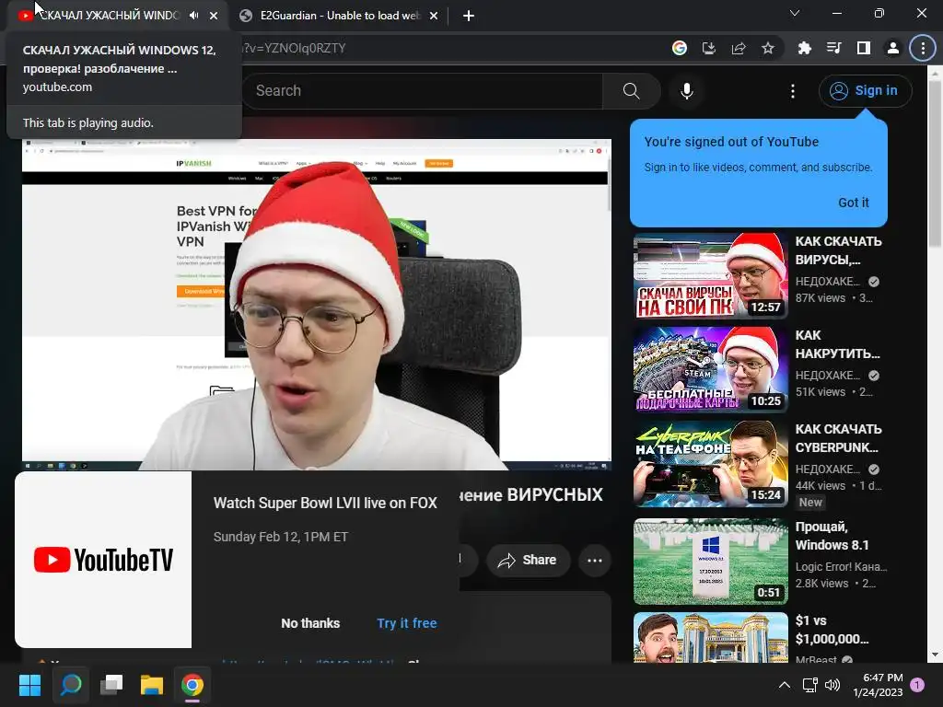Click the Chrome icon on the taskbar
This screenshot has width=943, height=707.
(x=192, y=685)
